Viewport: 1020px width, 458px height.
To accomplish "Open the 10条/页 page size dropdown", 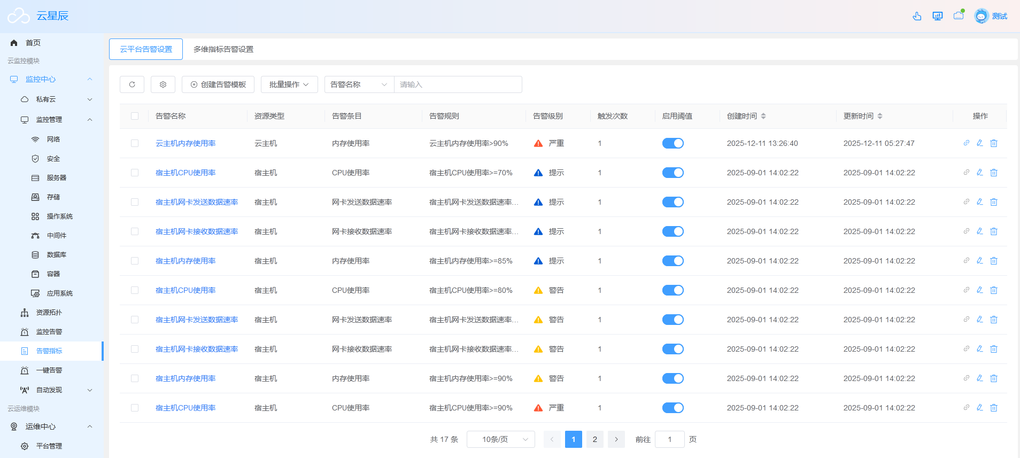I will (x=501, y=439).
